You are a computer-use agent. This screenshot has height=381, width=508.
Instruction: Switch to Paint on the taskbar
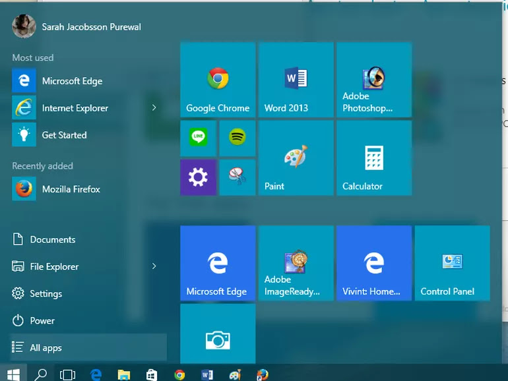pos(236,375)
